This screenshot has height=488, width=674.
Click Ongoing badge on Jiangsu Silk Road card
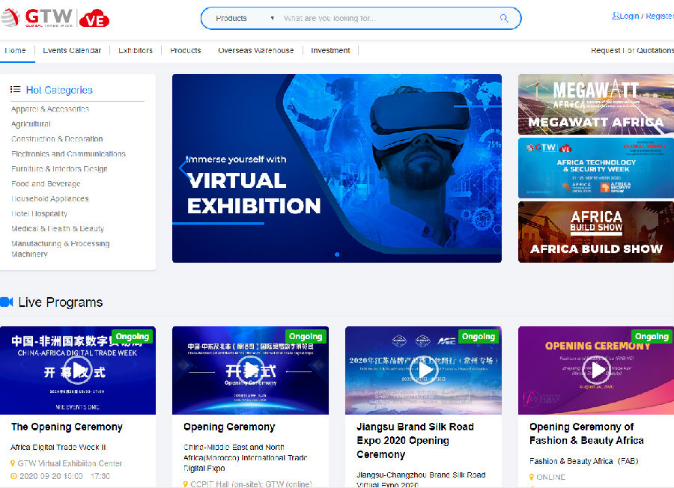click(479, 336)
